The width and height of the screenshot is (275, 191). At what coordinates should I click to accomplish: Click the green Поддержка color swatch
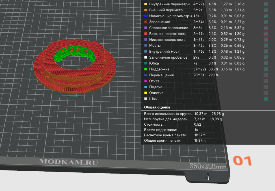146,69
